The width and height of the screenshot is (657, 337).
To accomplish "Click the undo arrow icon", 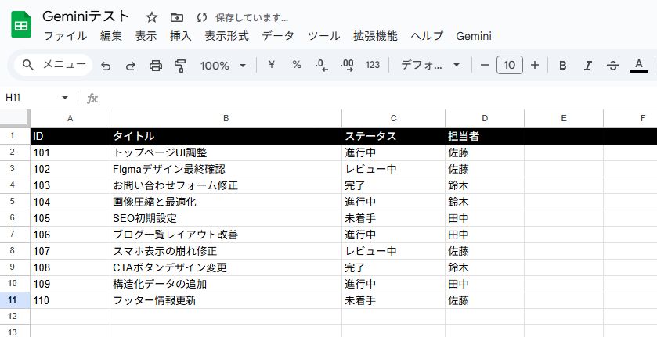I will [x=106, y=66].
